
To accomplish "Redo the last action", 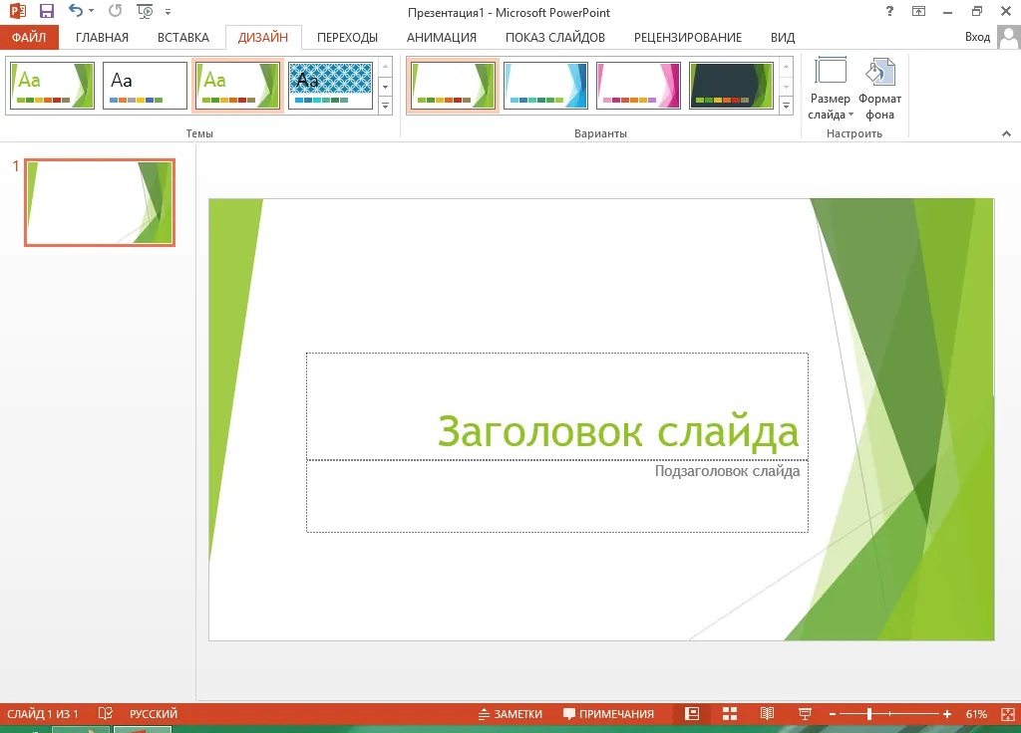I will (116, 10).
